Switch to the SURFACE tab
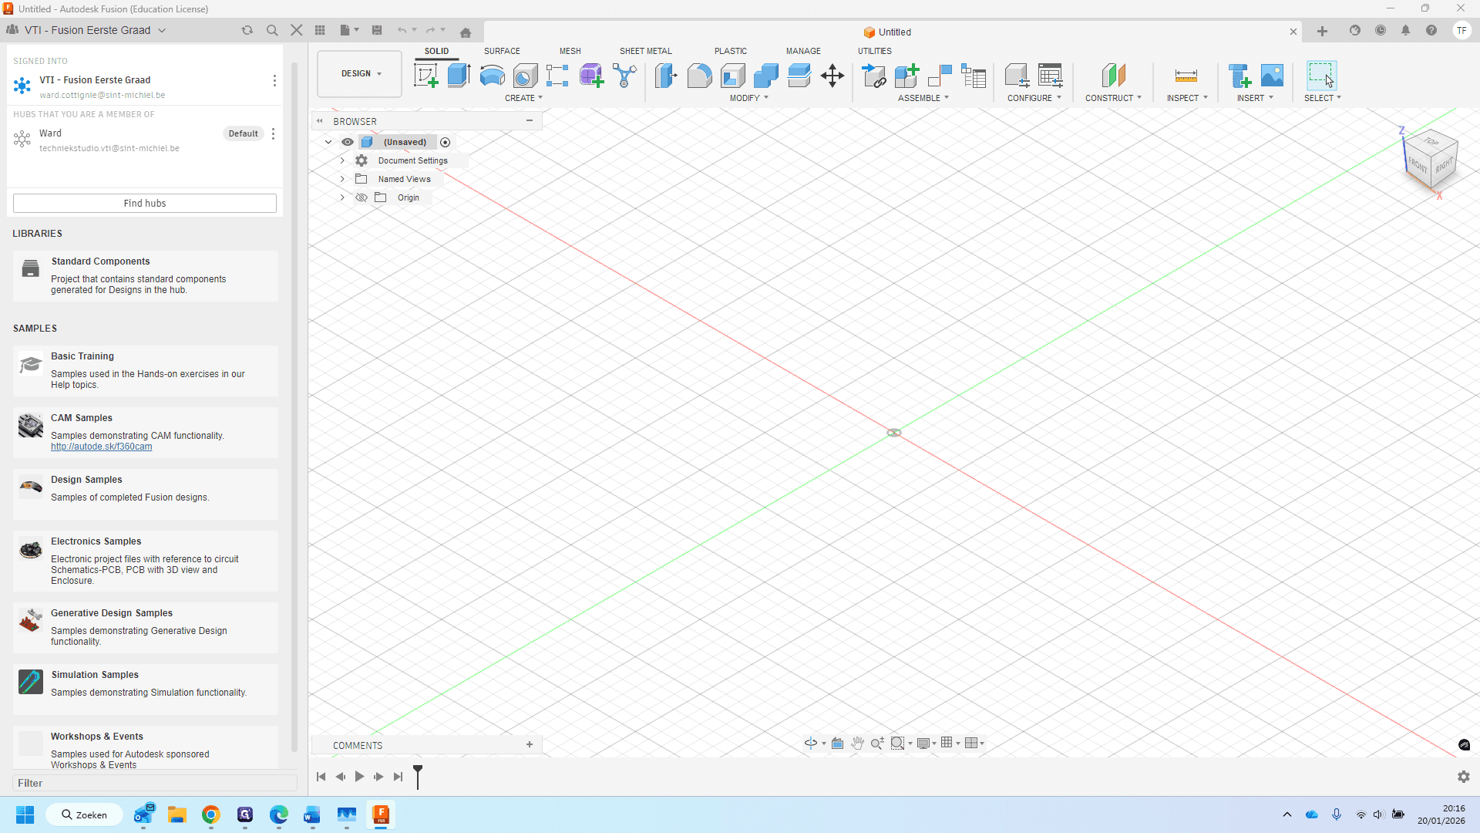1480x833 pixels. (x=502, y=51)
